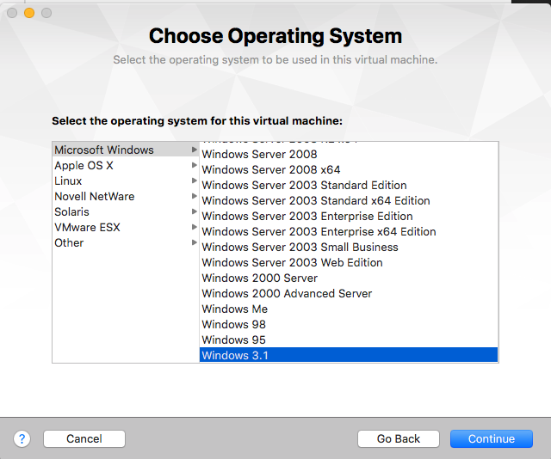Choose Windows Server 2003 Standard Edition
The image size is (551, 459).
304,185
